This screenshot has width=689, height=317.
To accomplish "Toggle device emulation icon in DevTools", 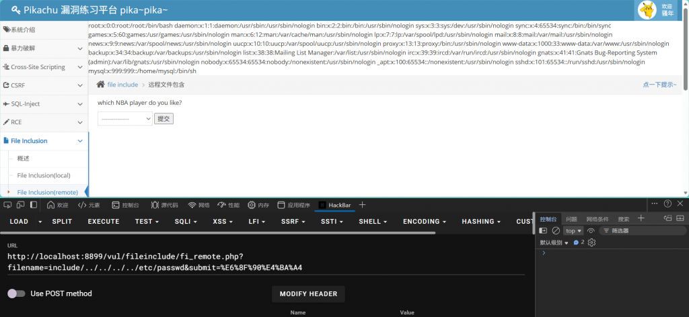I will pos(20,205).
